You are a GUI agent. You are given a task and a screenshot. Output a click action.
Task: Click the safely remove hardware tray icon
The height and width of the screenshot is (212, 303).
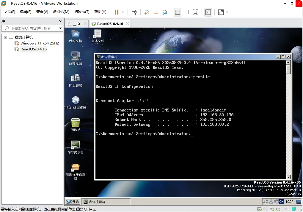click(271, 202)
